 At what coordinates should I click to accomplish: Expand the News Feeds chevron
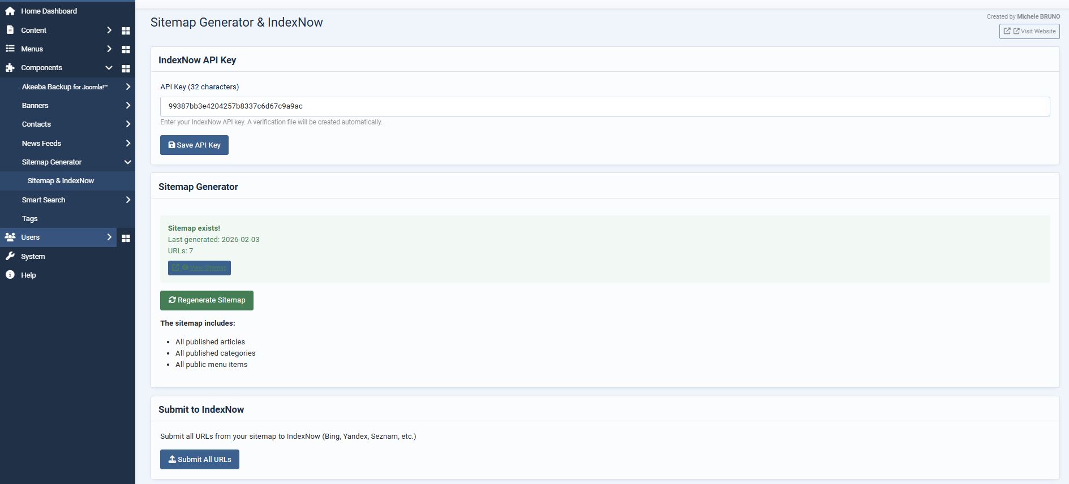(128, 143)
